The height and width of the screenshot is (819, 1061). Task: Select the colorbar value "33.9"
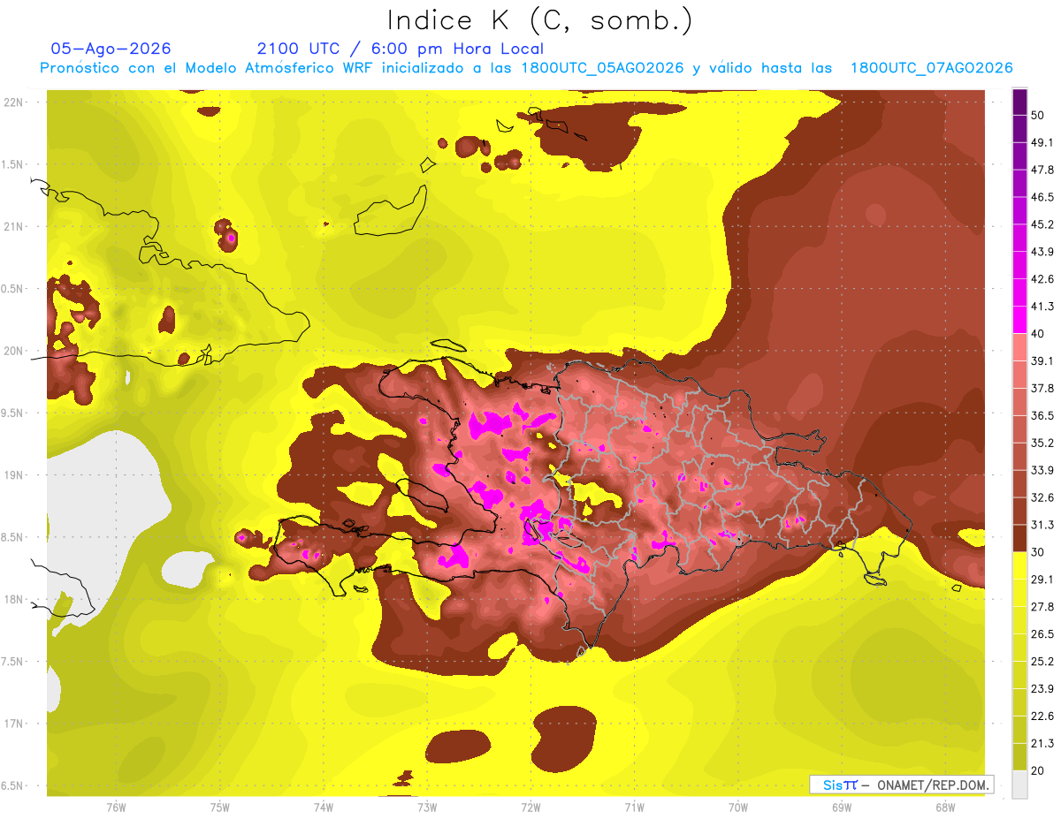(x=1042, y=470)
